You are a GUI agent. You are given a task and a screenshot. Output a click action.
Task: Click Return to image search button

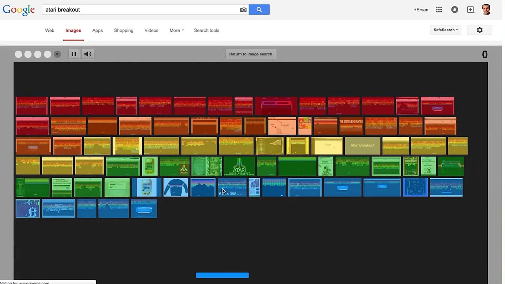click(x=250, y=54)
